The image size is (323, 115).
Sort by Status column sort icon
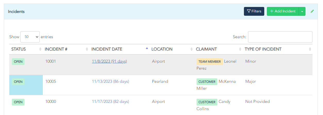point(40,49)
